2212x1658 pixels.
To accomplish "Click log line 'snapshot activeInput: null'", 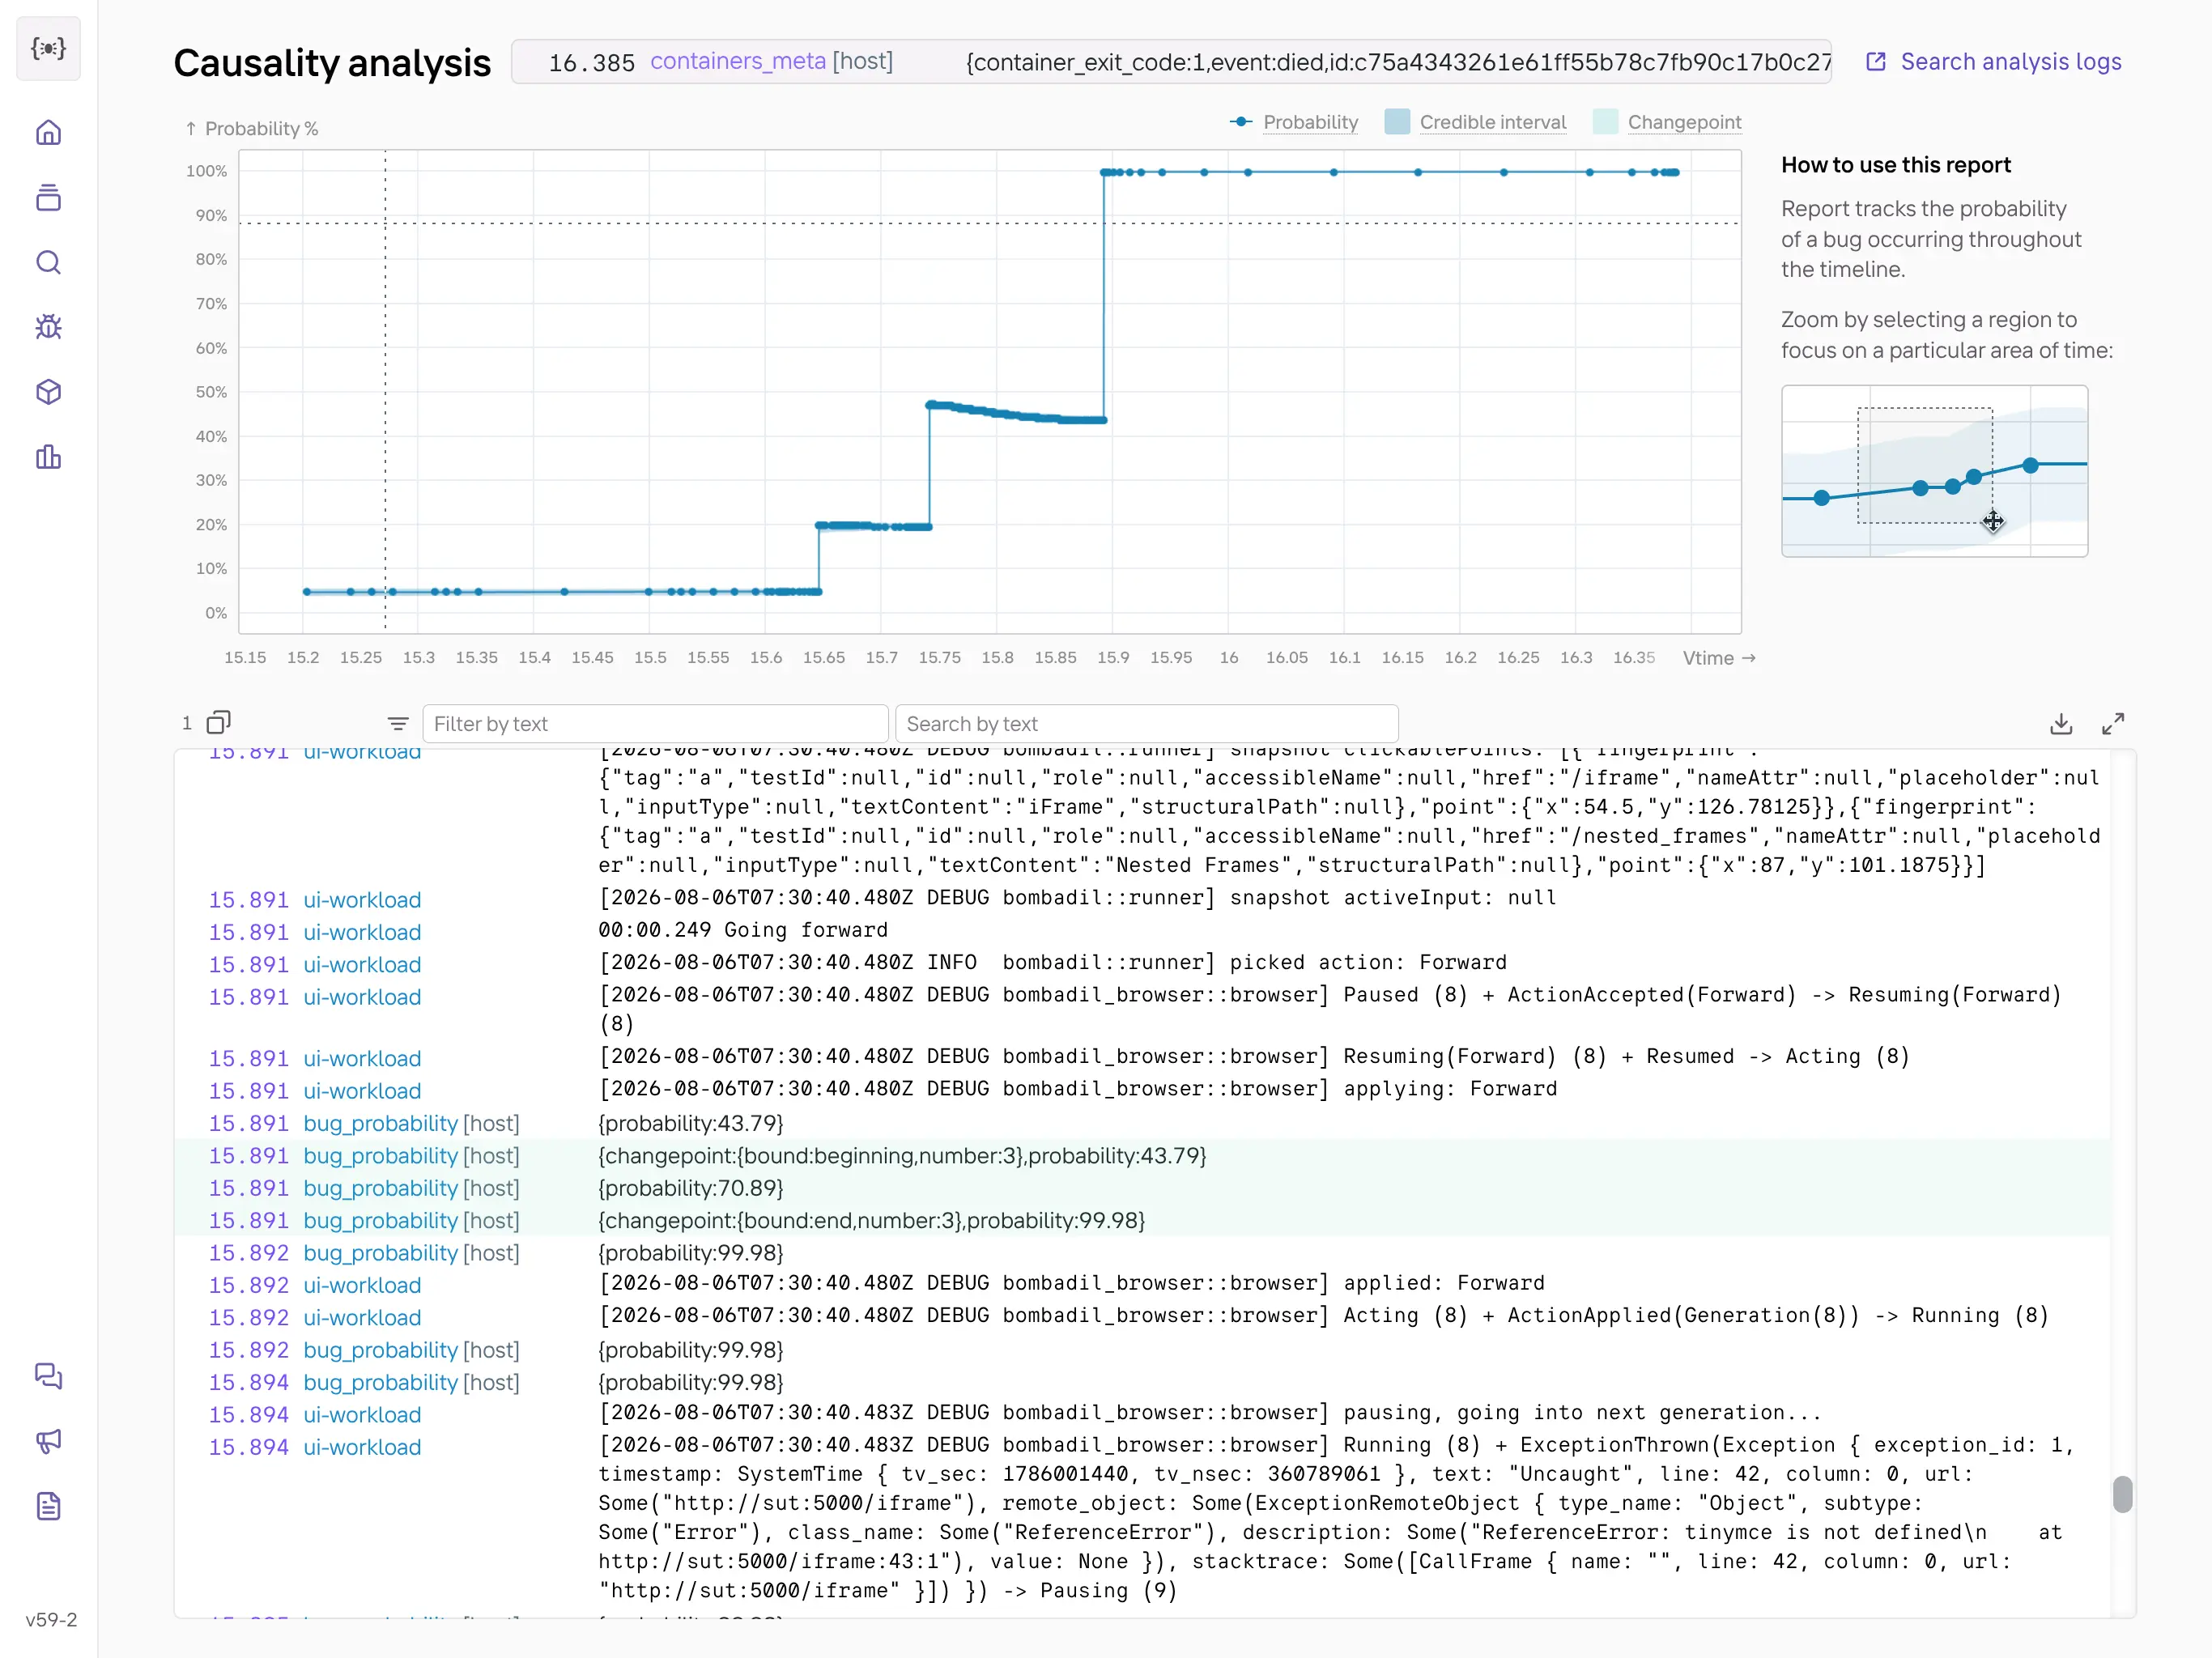I will [x=1142, y=898].
